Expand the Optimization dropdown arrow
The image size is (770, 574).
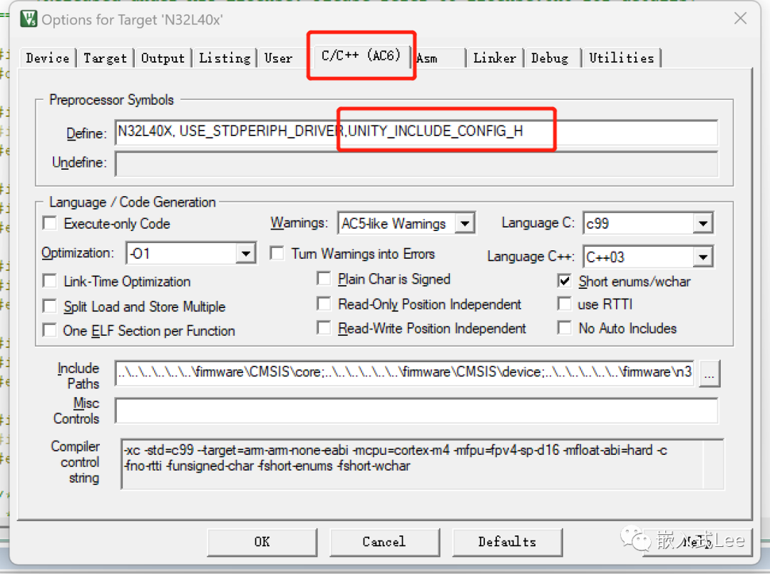[245, 253]
